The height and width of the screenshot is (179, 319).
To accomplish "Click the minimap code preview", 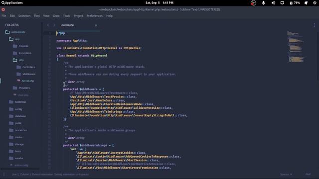I will pos(296,46).
